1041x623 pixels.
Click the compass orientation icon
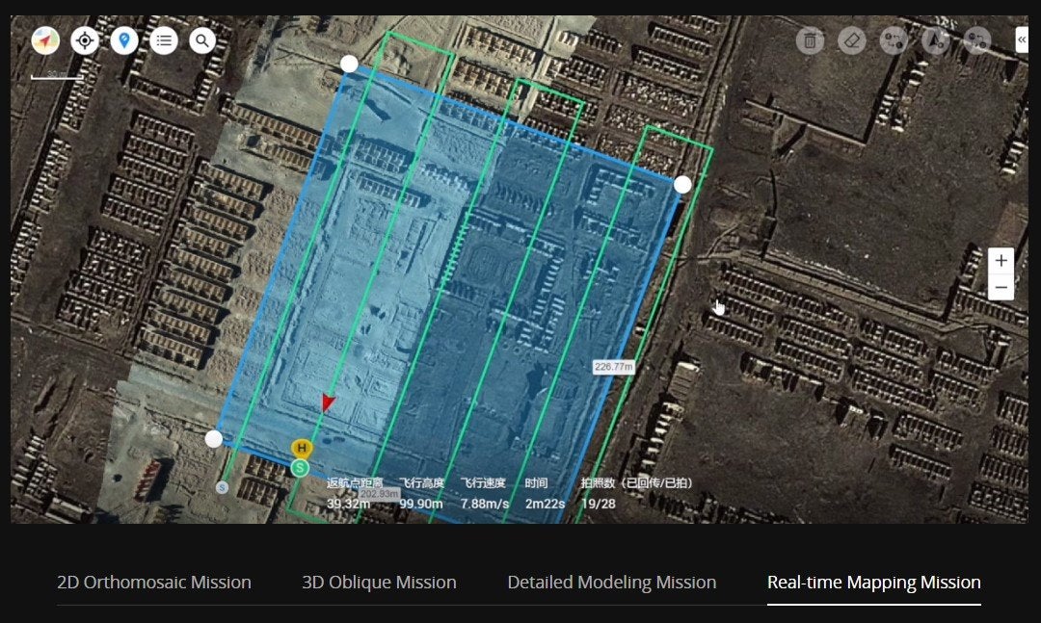(x=45, y=40)
